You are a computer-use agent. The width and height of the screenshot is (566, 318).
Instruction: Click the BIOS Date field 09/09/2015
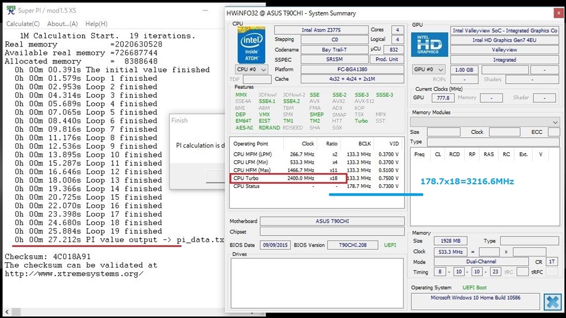pos(275,245)
